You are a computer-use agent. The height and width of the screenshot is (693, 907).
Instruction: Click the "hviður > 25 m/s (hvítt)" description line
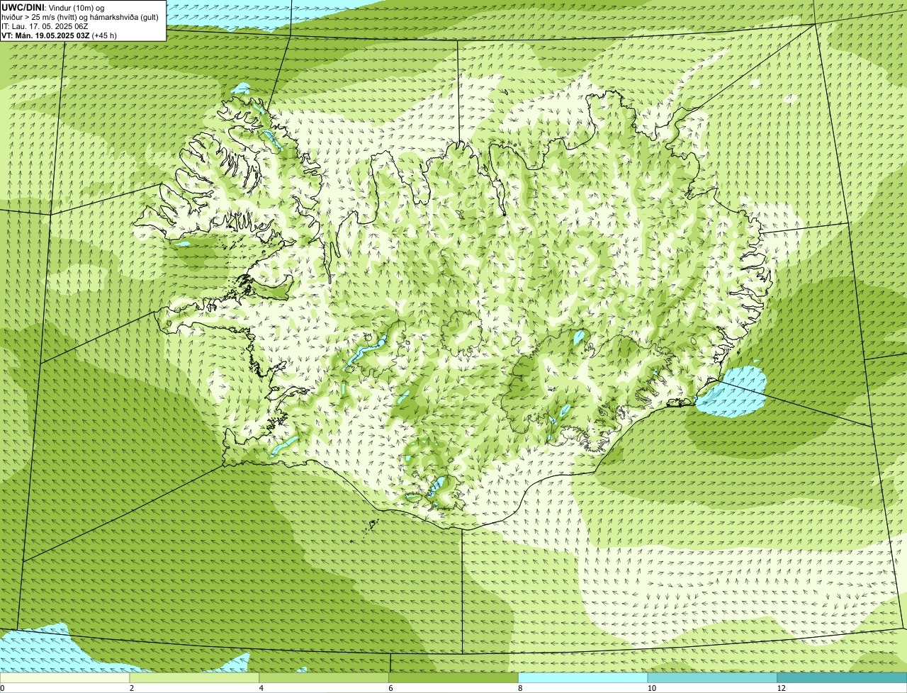pos(80,16)
